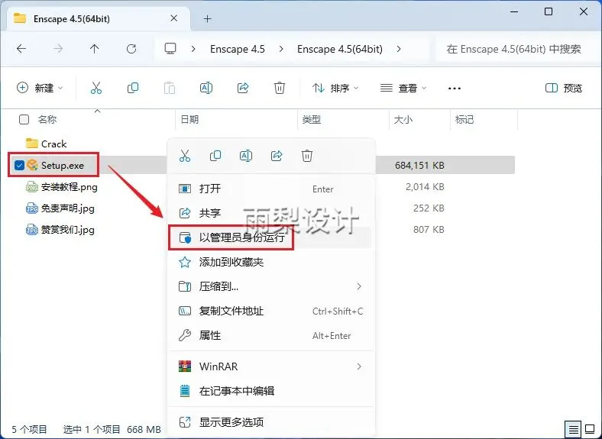
Task: Click the Rename icon in the Explorer toolbar
Action: 206,88
